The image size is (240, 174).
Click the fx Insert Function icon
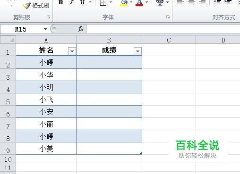tap(81, 29)
